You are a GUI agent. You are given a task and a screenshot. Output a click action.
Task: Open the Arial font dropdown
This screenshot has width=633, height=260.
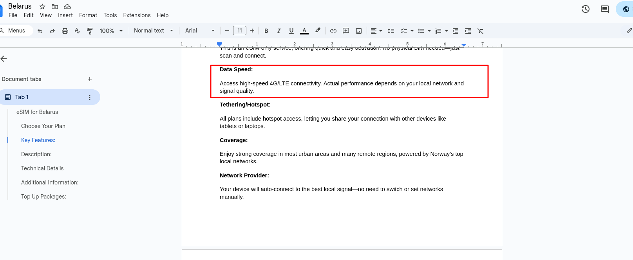click(x=200, y=31)
